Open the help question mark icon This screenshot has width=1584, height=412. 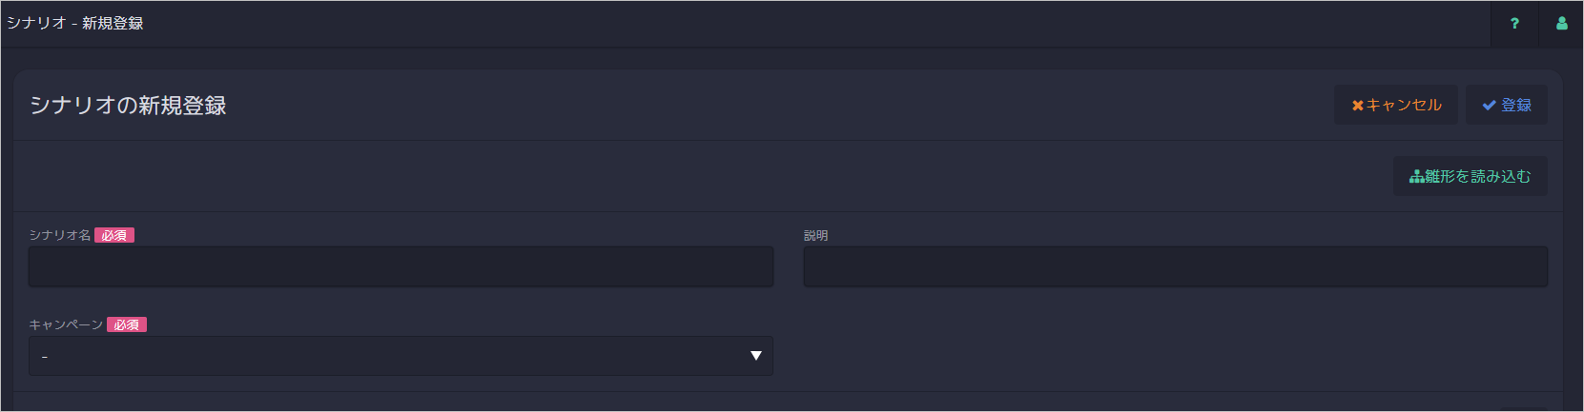[1514, 24]
